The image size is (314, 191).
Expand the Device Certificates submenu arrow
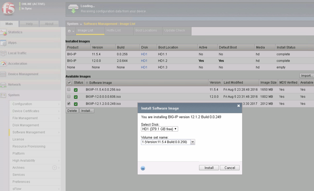[x=59, y=111]
